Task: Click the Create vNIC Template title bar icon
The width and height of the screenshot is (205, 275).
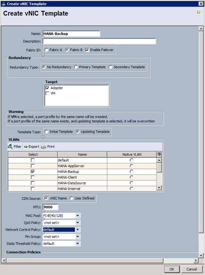Action: coord(3,4)
